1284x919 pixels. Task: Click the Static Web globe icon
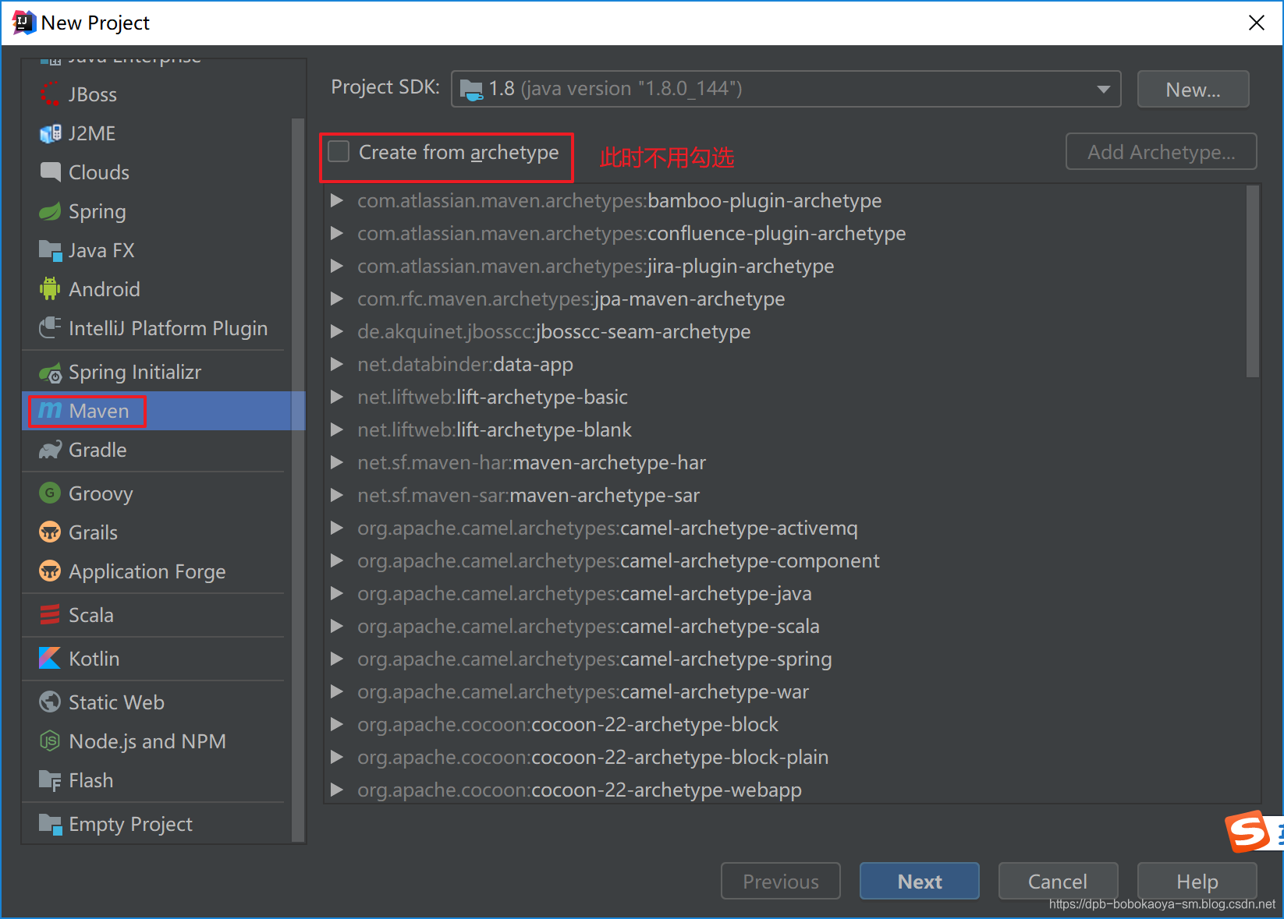click(50, 702)
